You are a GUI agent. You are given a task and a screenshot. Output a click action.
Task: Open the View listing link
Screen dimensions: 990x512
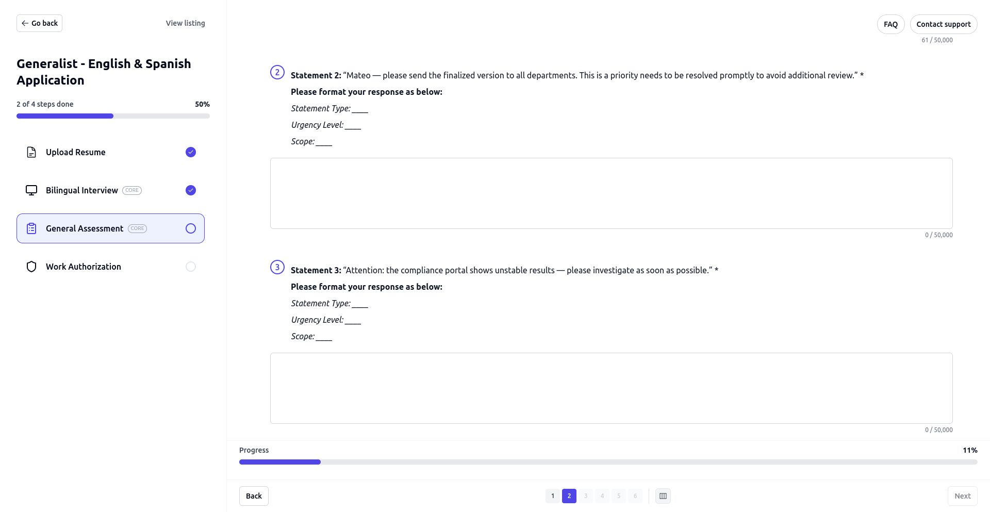click(x=185, y=23)
